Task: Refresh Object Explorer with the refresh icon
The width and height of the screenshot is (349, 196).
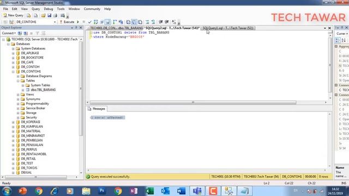Action: (43, 33)
